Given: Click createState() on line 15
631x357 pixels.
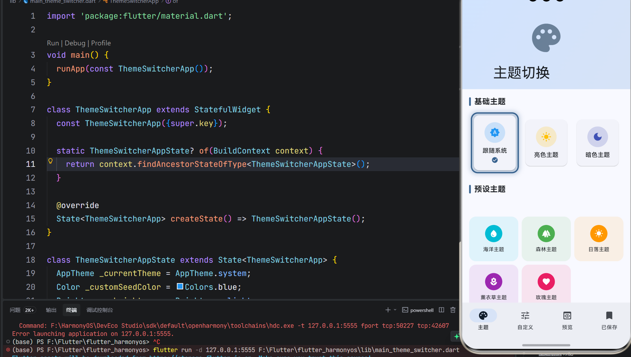Looking at the screenshot, I should (x=201, y=219).
